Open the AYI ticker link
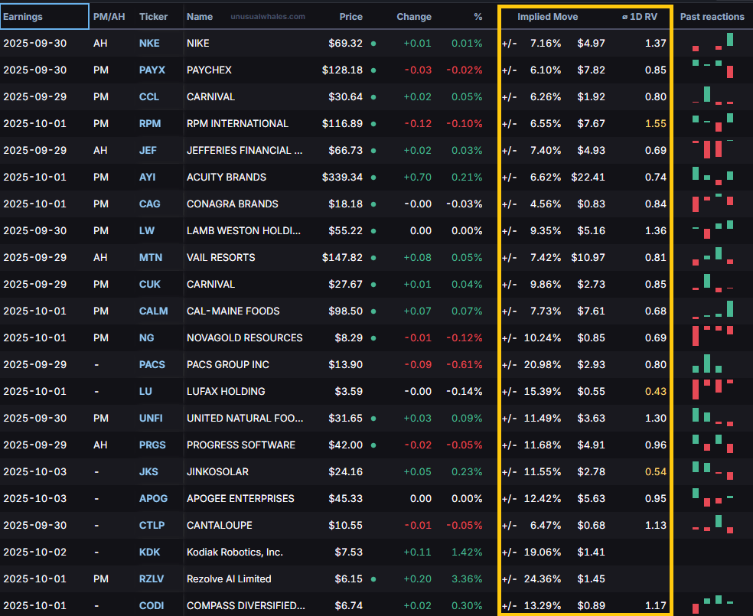The image size is (753, 616). point(147,178)
